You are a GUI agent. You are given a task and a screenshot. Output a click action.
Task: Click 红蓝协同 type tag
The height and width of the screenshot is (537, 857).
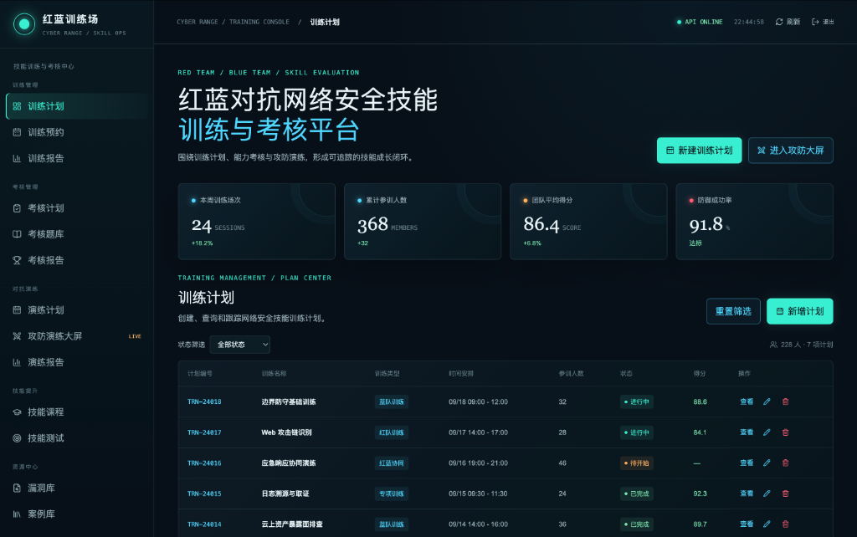pos(392,463)
